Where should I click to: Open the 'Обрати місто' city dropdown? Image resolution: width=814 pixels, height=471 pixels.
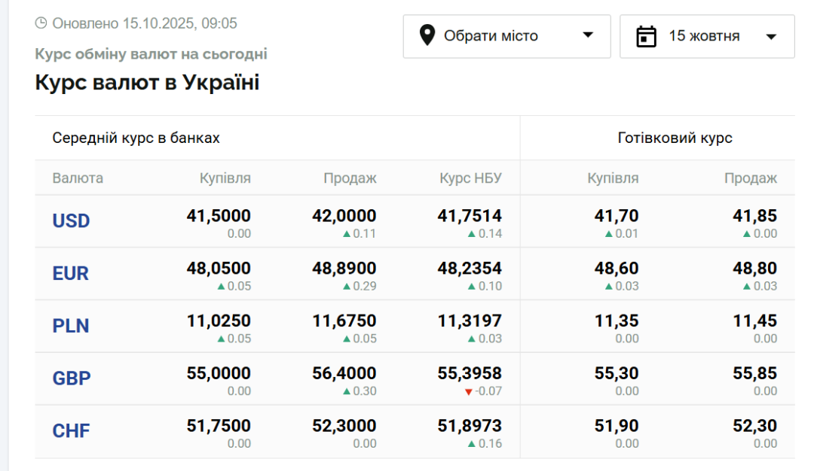coord(506,36)
